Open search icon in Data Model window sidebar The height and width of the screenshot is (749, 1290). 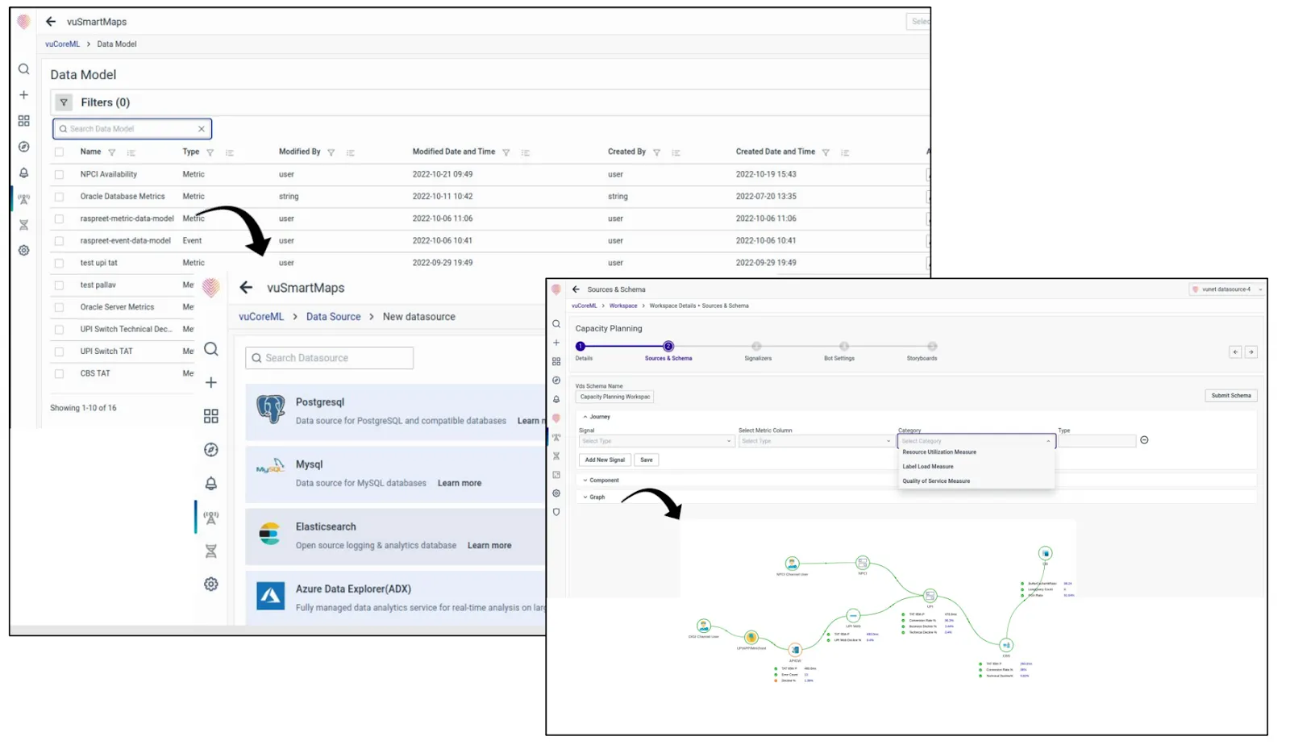point(23,69)
